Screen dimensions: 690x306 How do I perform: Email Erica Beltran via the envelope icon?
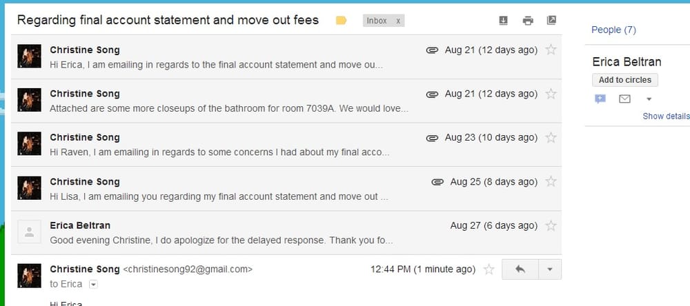pos(624,99)
